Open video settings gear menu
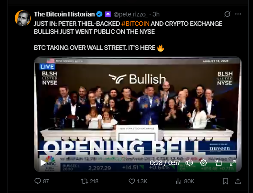 pyautogui.click(x=203, y=163)
